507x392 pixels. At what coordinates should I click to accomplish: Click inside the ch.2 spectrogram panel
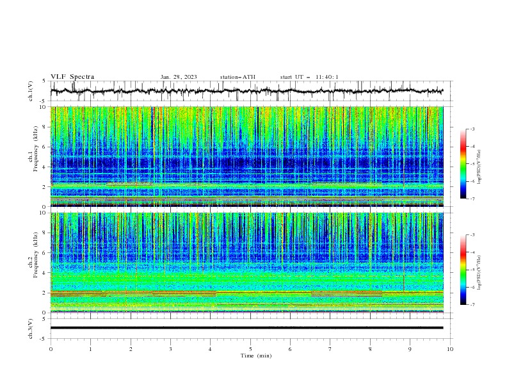coord(246,263)
